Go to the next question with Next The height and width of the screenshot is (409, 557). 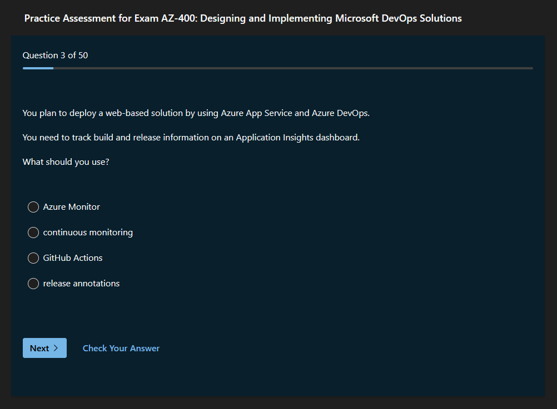coord(45,348)
